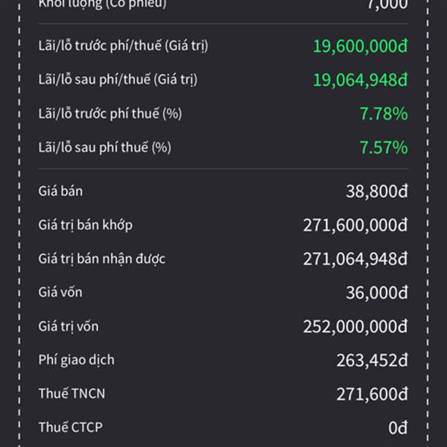Screen dimensions: 447x447
Task: Select the 7.78% profit percentage
Action: [383, 114]
